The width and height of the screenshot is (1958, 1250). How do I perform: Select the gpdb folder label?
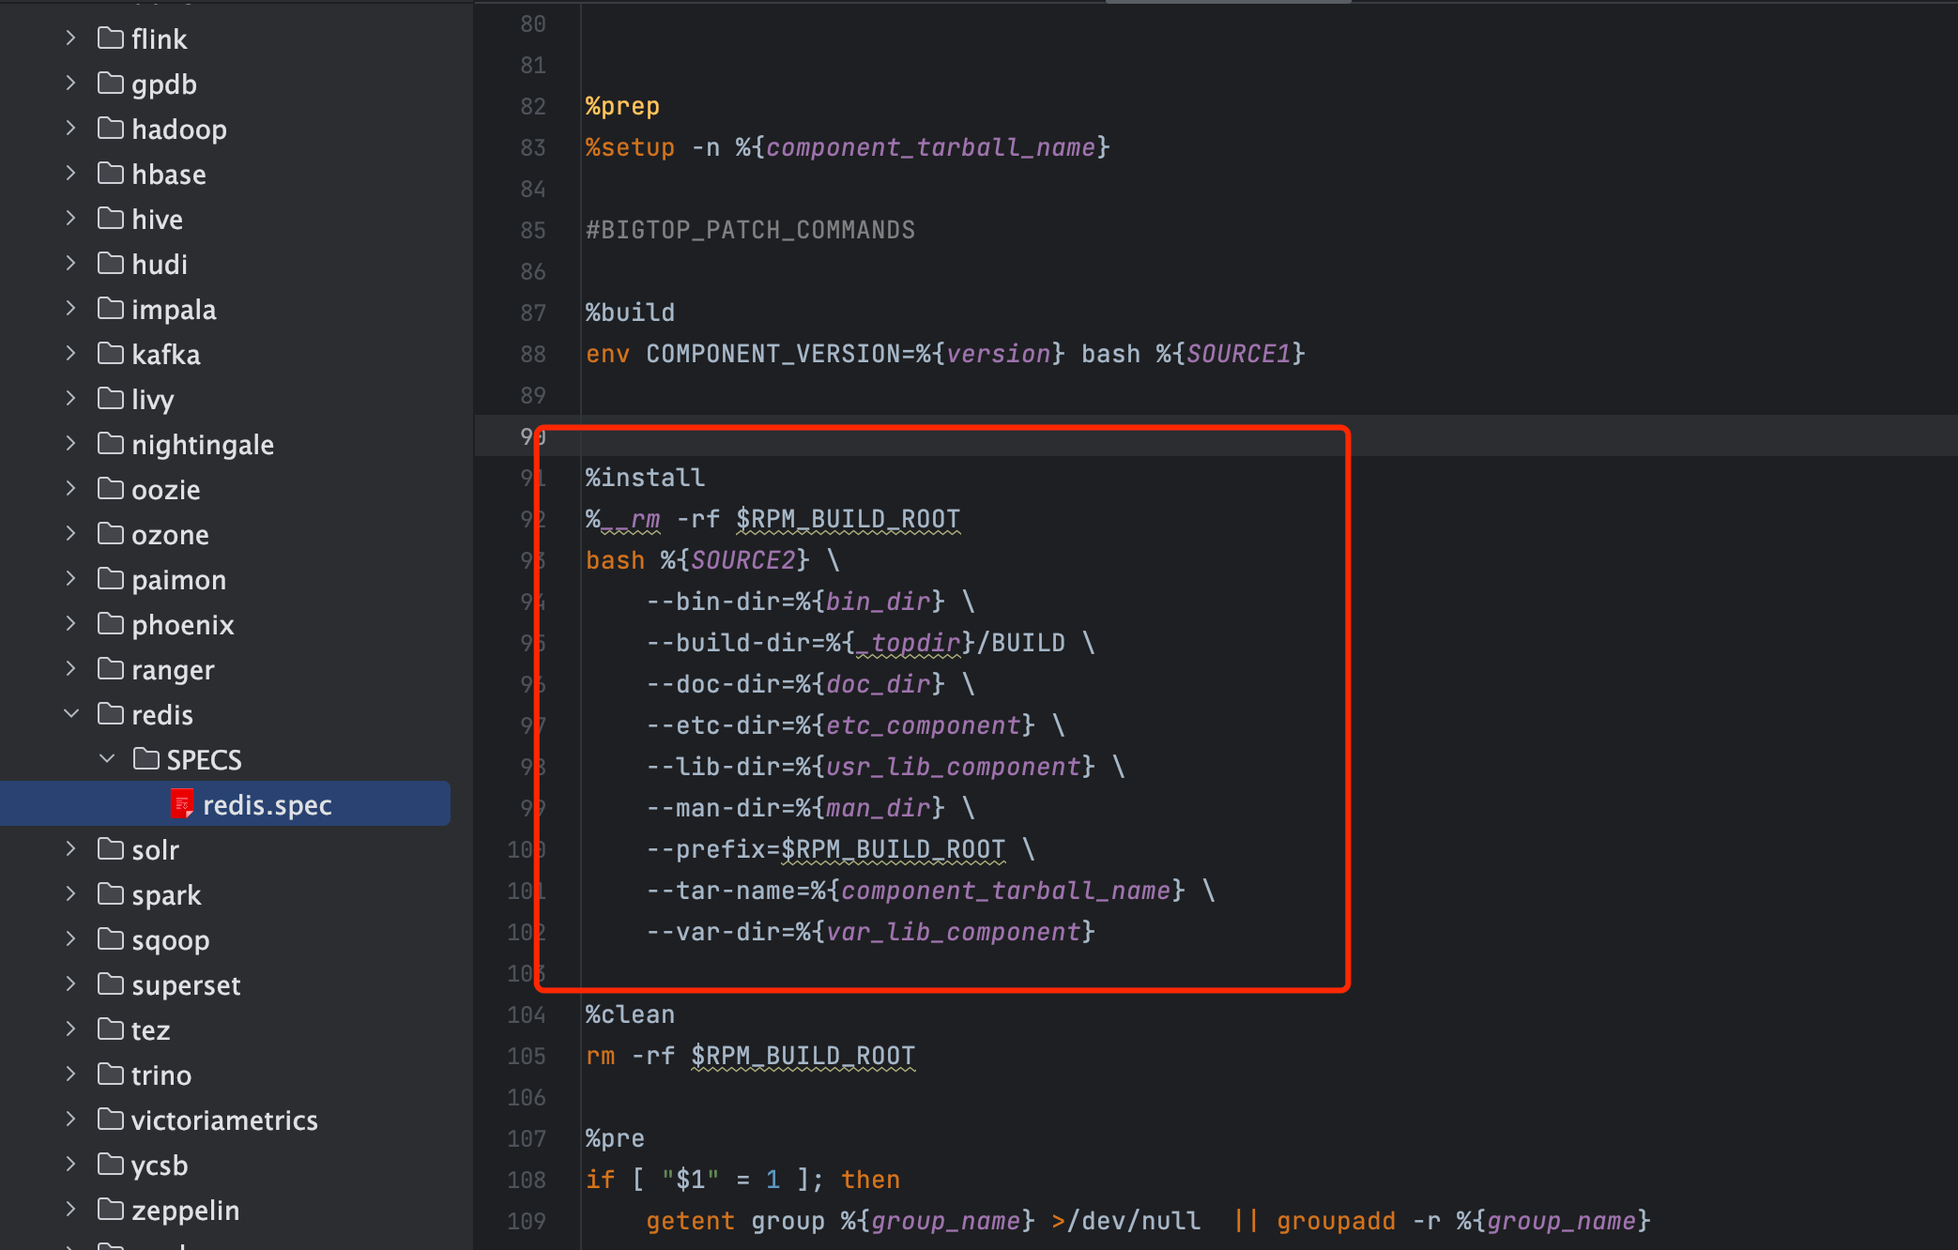tap(164, 84)
